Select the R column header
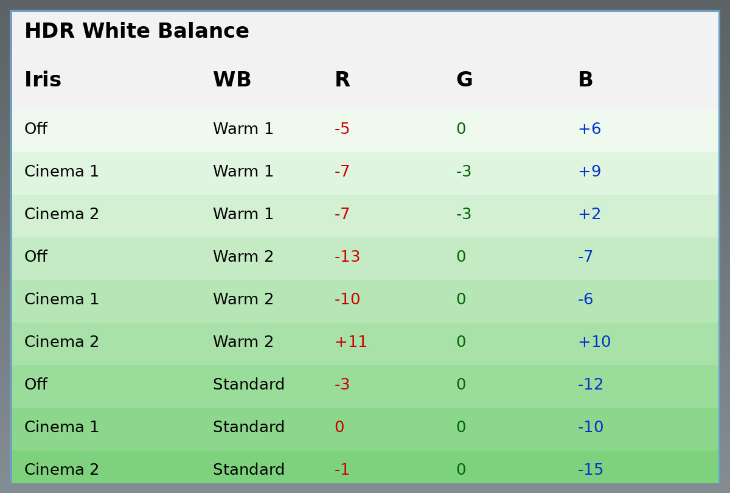Screen dimensions: 730x493 tap(342, 80)
